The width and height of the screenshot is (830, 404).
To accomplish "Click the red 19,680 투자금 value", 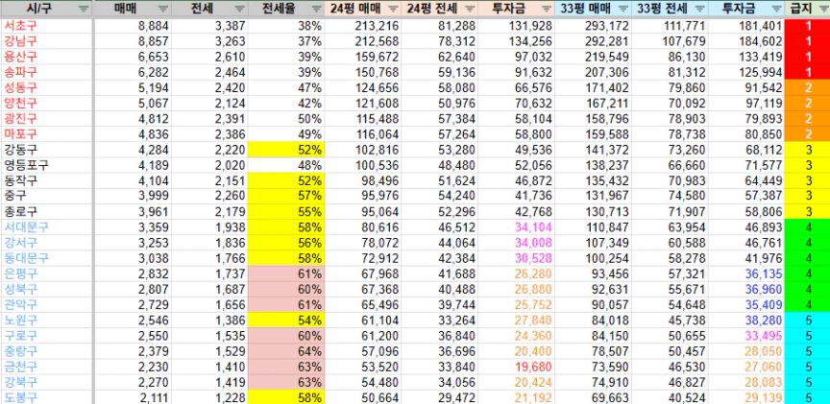I will [x=533, y=367].
